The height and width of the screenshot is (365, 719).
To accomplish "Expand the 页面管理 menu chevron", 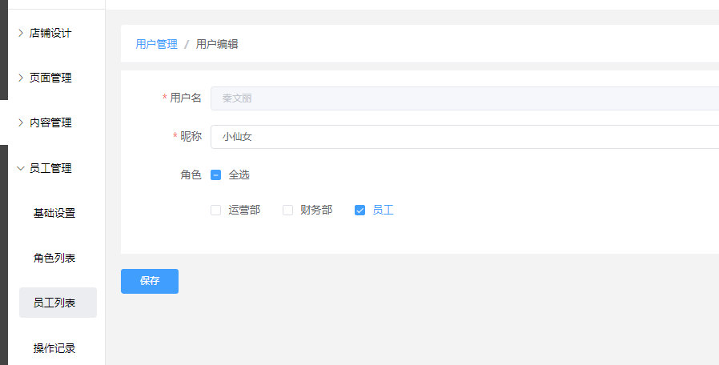I will [20, 78].
